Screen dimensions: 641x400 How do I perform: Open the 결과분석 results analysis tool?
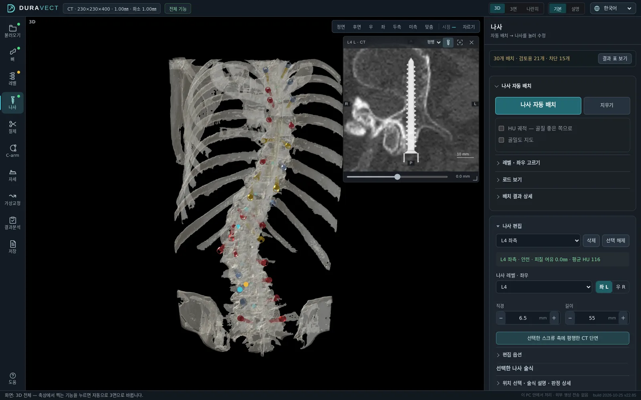click(x=12, y=223)
